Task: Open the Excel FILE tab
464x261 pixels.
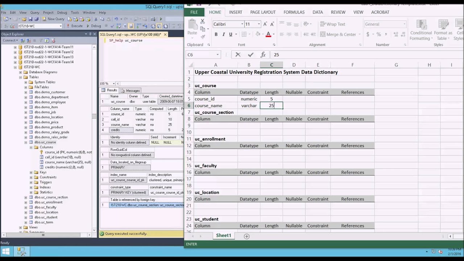Action: 194,12
